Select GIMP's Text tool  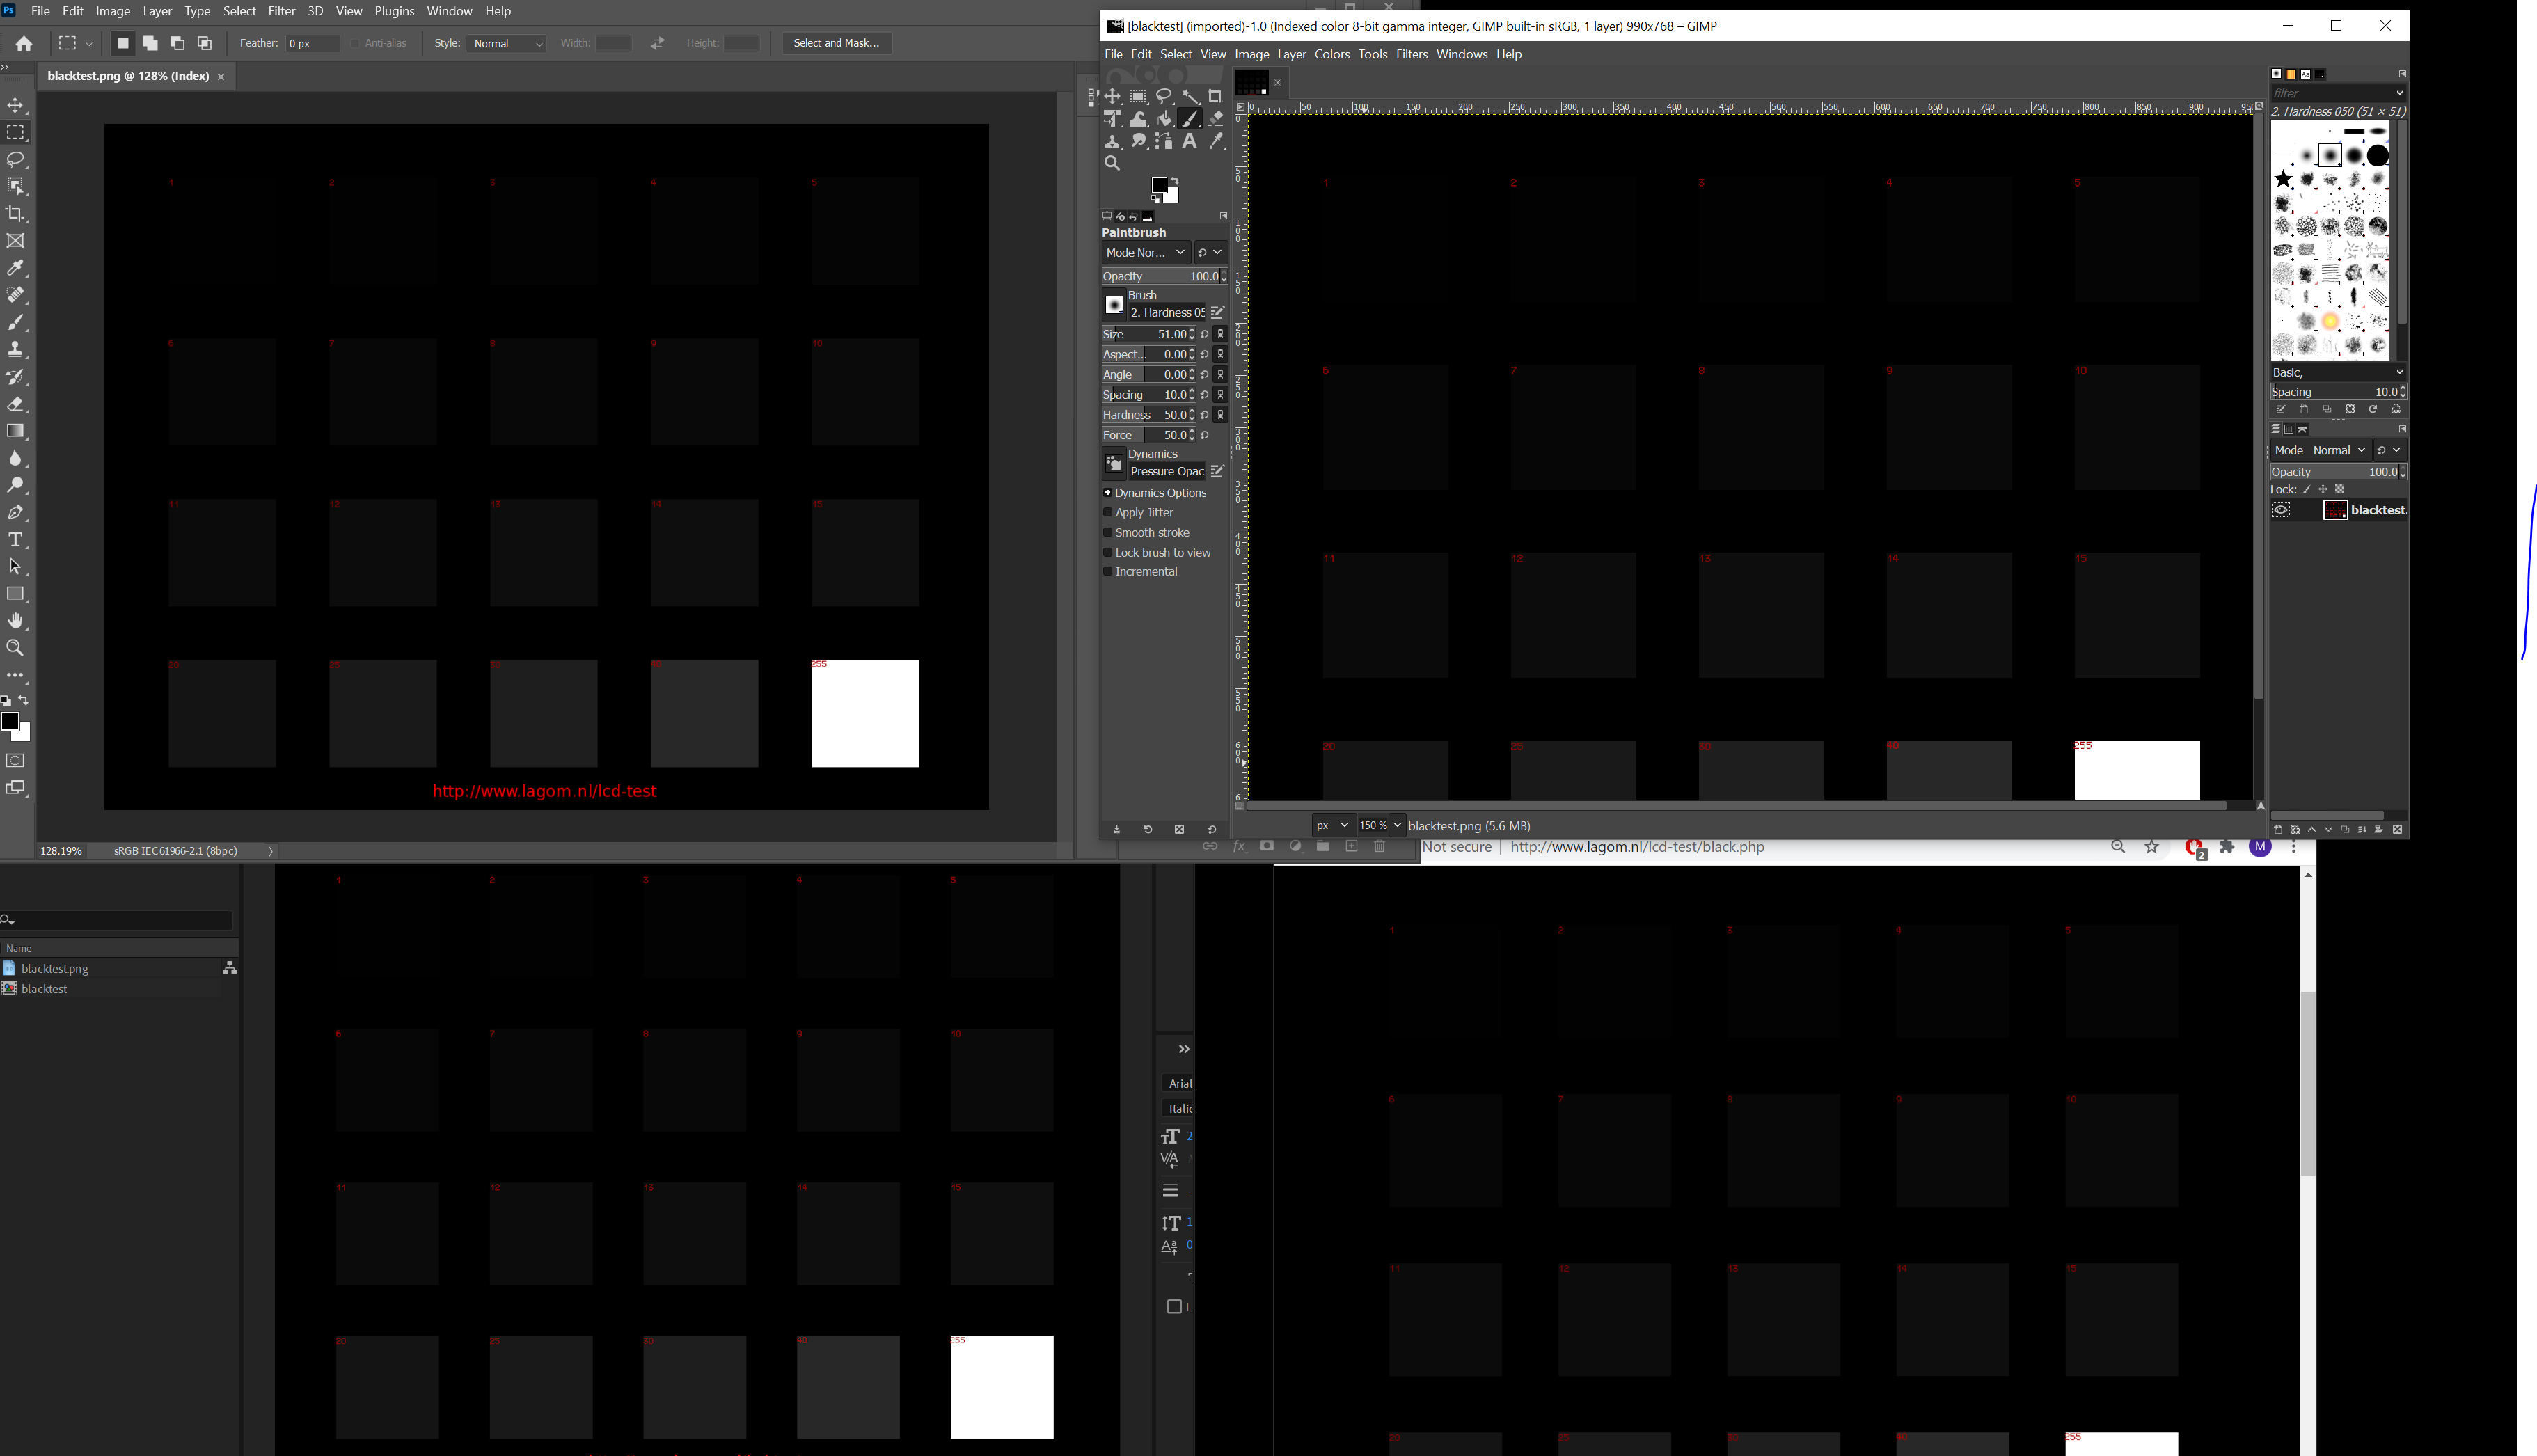[1190, 142]
